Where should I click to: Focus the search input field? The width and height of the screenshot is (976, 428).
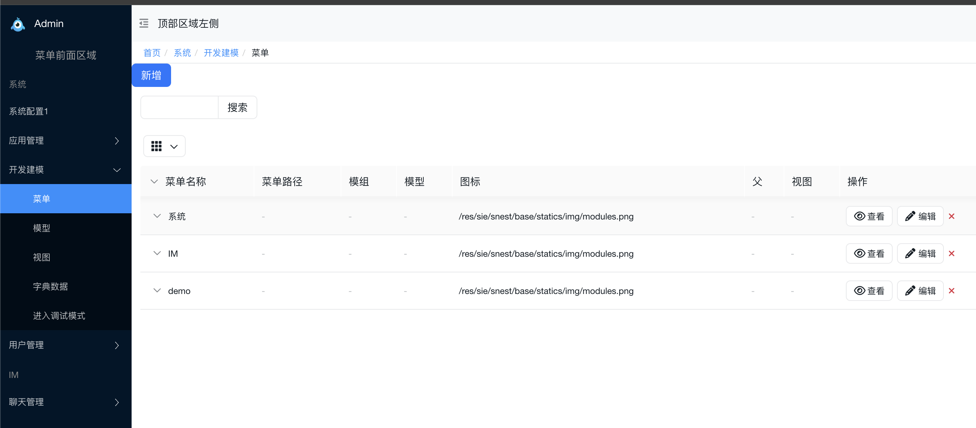pyautogui.click(x=179, y=107)
